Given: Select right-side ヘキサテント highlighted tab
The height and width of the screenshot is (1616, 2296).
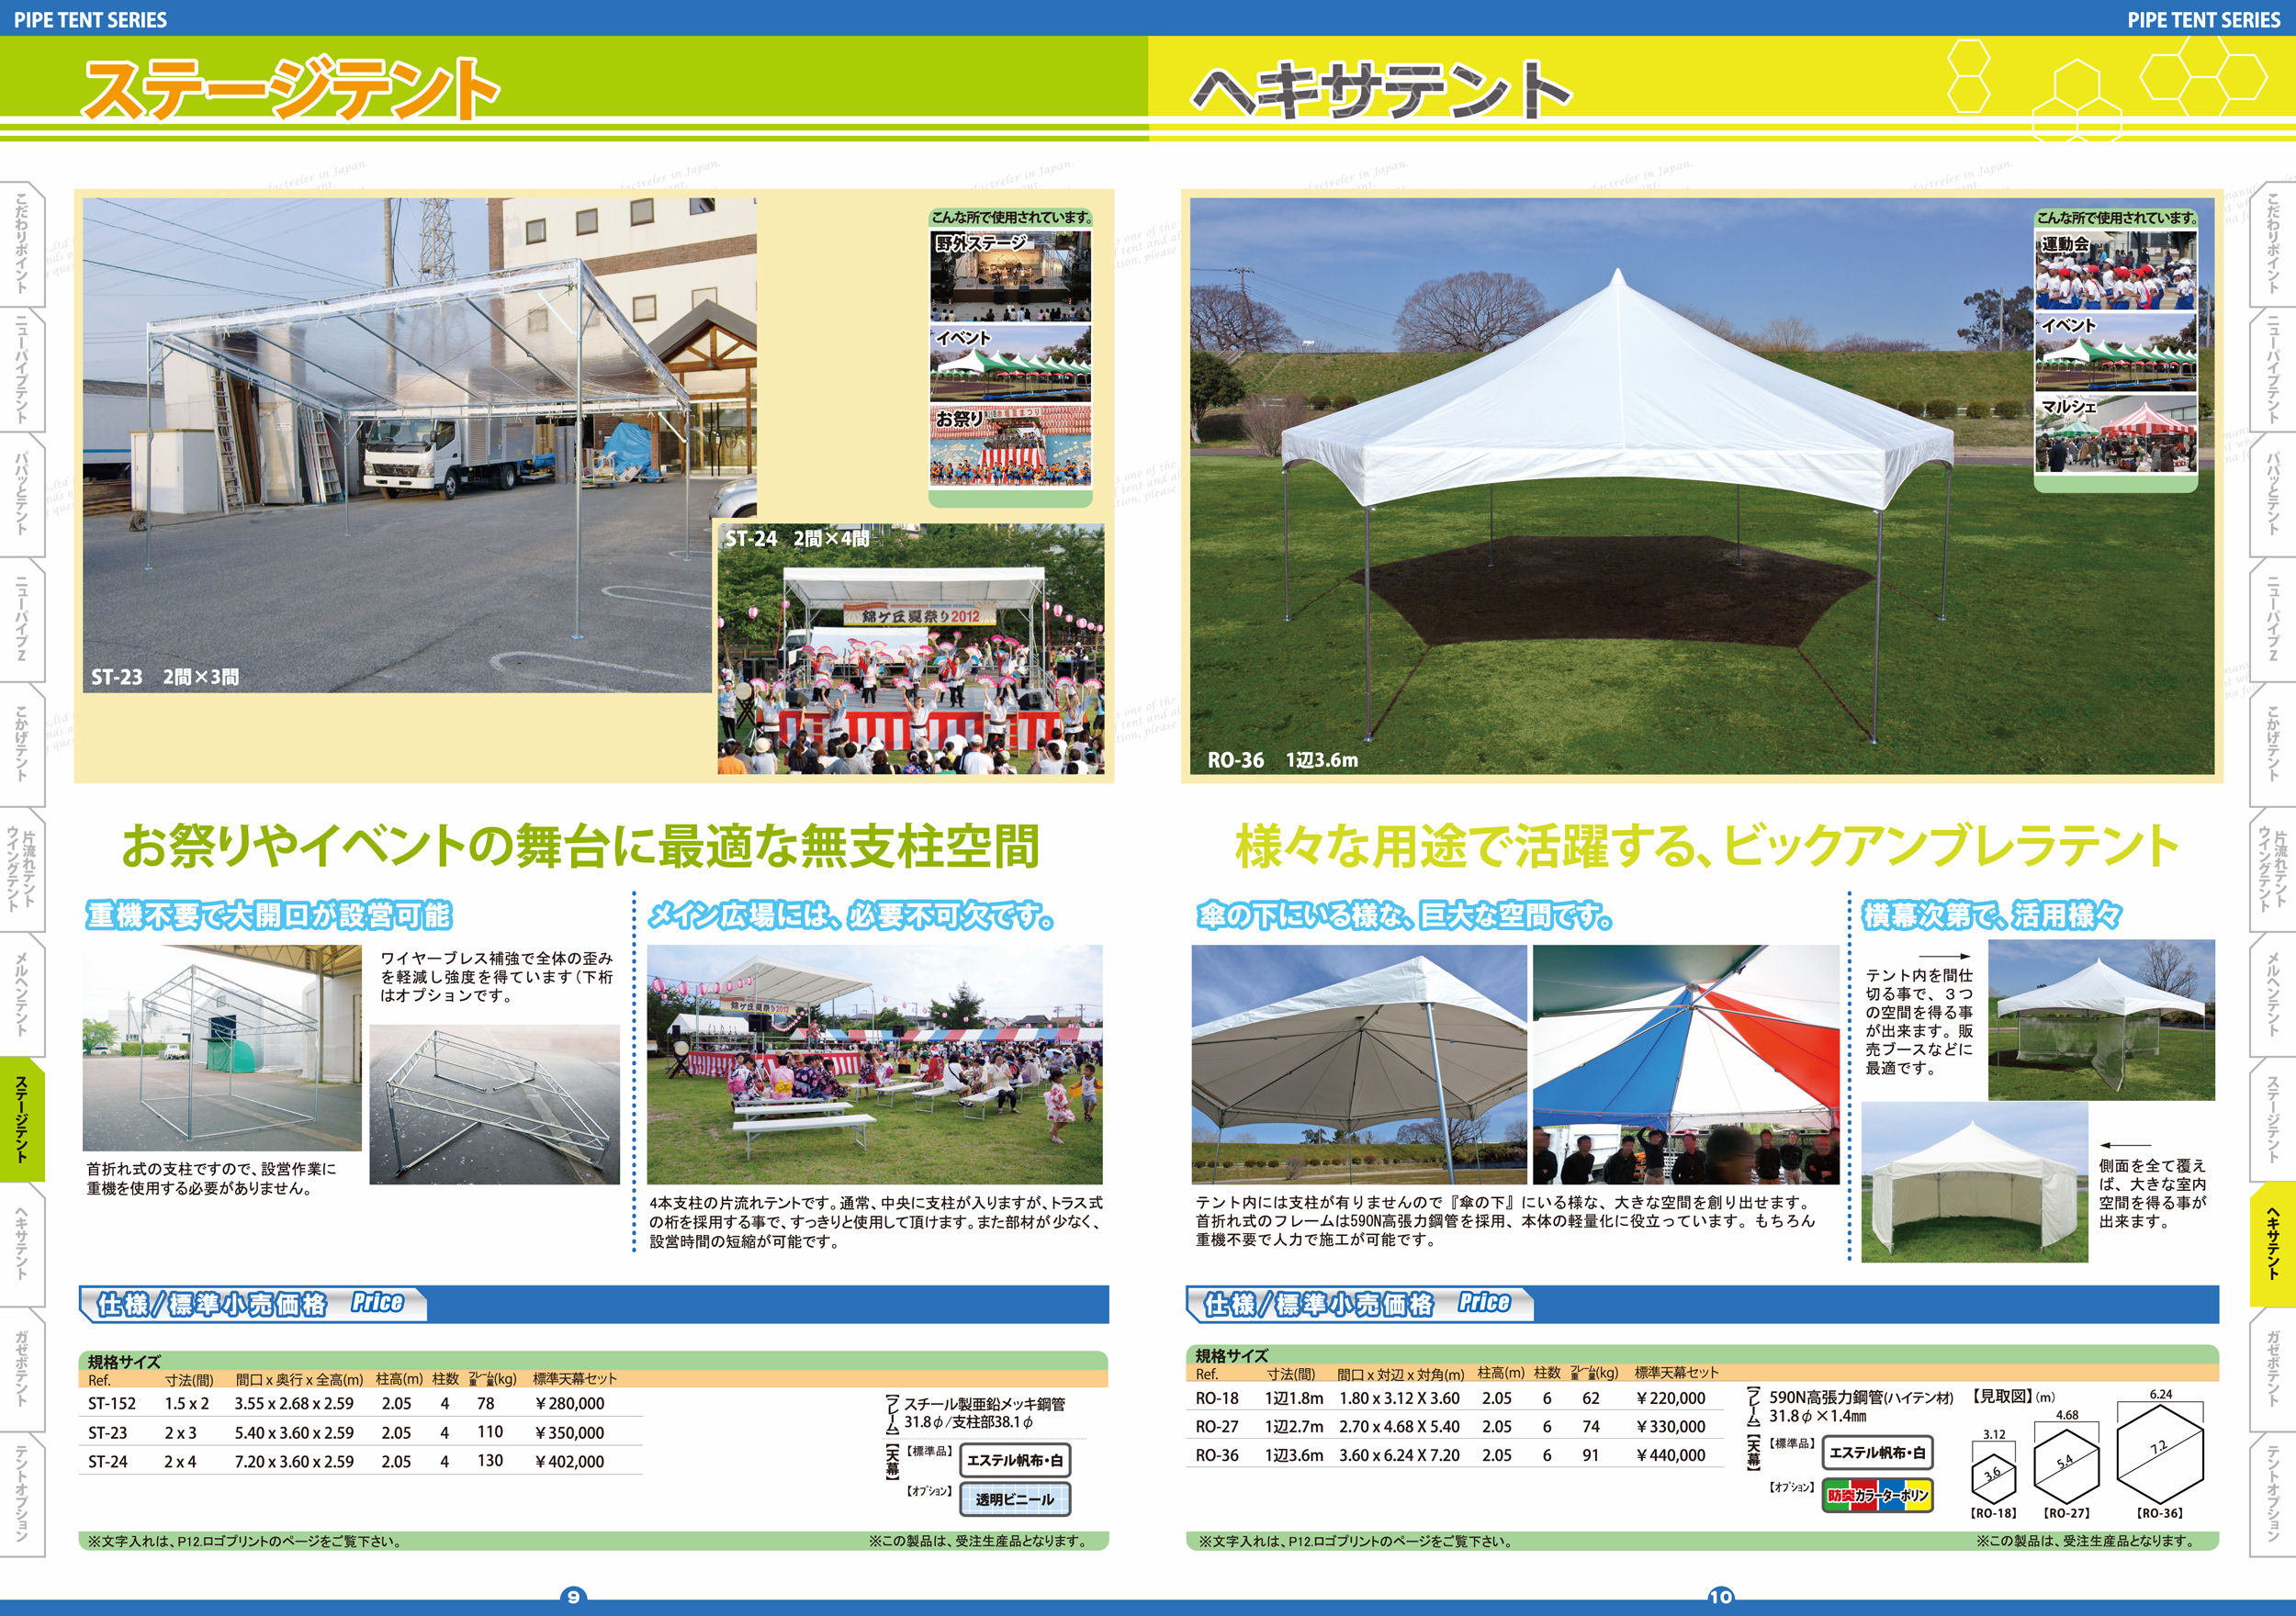Looking at the screenshot, I should [2272, 1243].
